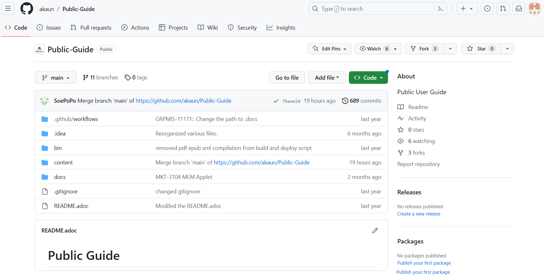Open the Fork options dropdown arrow
Viewport: 544px width, 275px height.
point(450,49)
